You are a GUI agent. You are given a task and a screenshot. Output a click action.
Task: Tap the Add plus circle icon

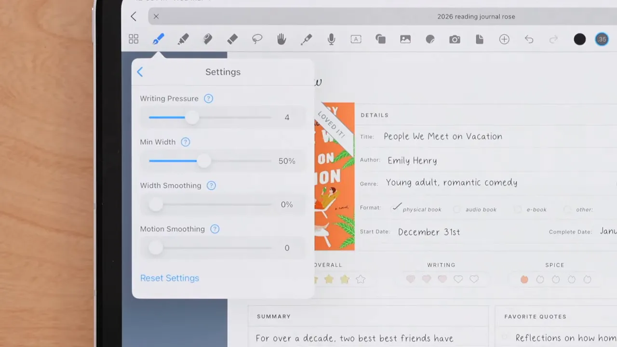(504, 40)
